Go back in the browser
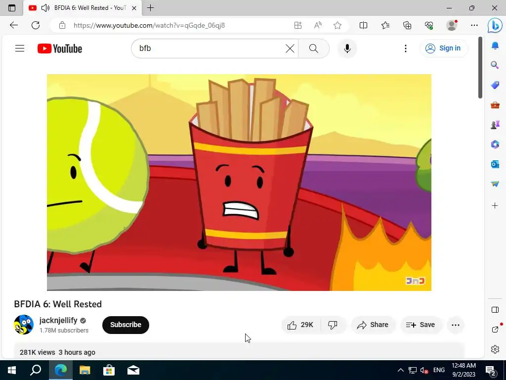Viewport: 506px width, 380px height. coord(13,25)
